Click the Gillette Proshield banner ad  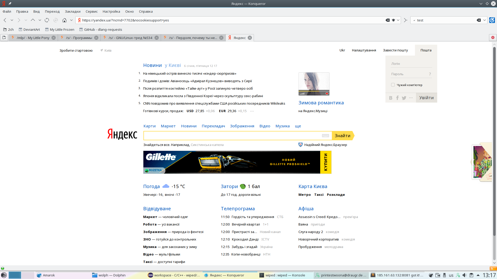[x=237, y=162]
